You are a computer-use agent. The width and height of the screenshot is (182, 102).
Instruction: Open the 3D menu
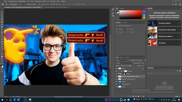click(48, 1)
